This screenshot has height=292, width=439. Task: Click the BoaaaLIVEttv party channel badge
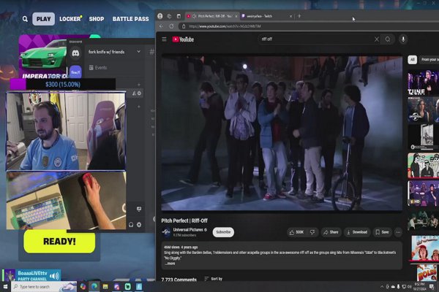(x=31, y=275)
